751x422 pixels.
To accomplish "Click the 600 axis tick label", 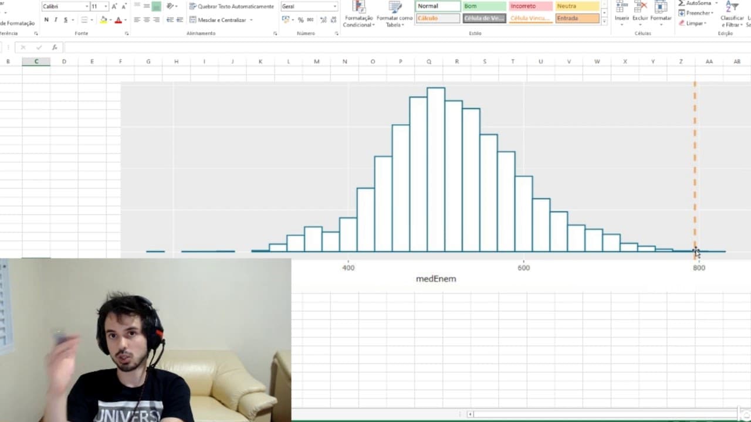I will [x=523, y=268].
